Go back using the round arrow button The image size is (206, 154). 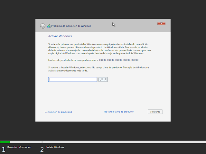(43, 26)
